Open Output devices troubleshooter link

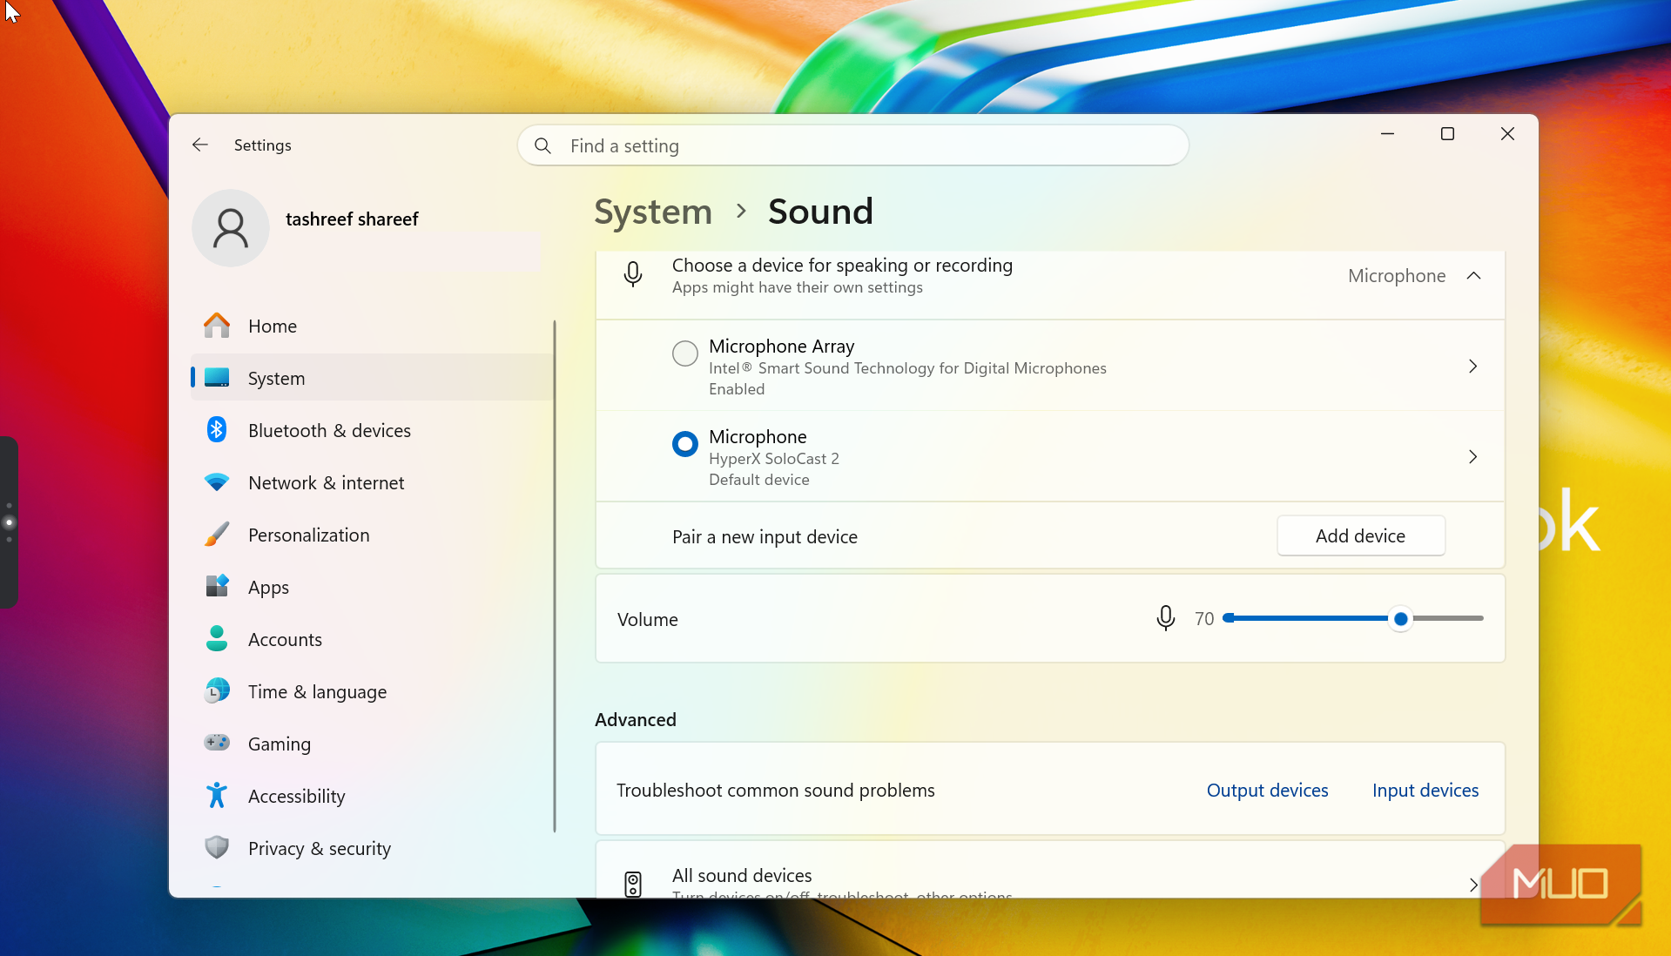pos(1268,790)
